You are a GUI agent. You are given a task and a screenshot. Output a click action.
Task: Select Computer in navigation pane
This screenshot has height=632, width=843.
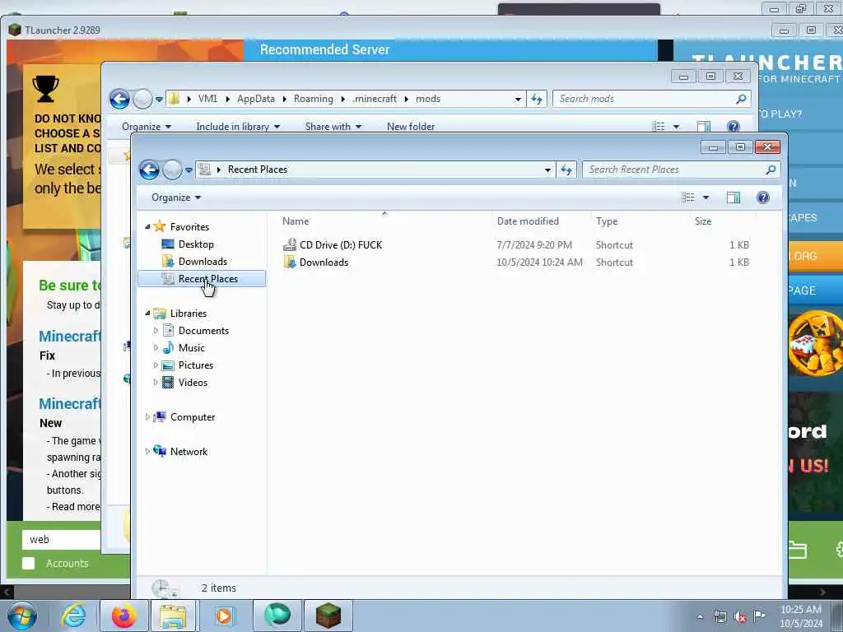[192, 417]
